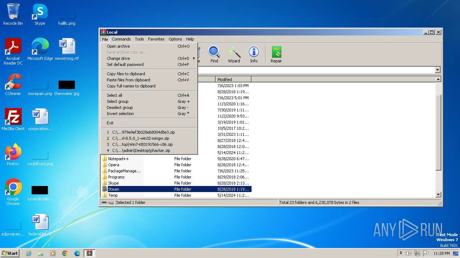Open recent file rl-8.5.0_1-win32-mingw.zip
The width and height of the screenshot is (460, 258).
(x=149, y=138)
